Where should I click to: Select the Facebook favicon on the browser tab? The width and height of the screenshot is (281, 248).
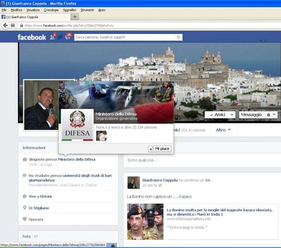(x=3, y=17)
